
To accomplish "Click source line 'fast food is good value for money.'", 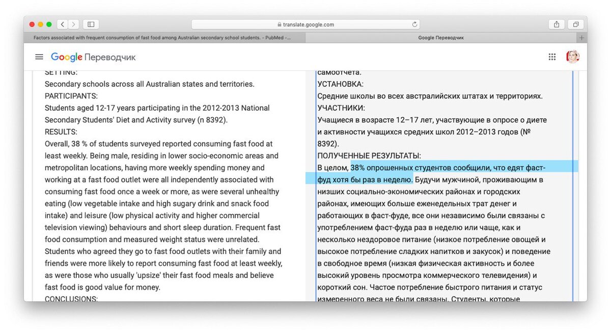I will click(102, 287).
